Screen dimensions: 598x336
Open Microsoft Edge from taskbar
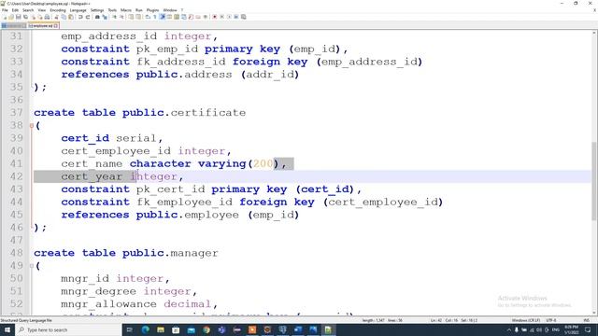[x=146, y=329]
